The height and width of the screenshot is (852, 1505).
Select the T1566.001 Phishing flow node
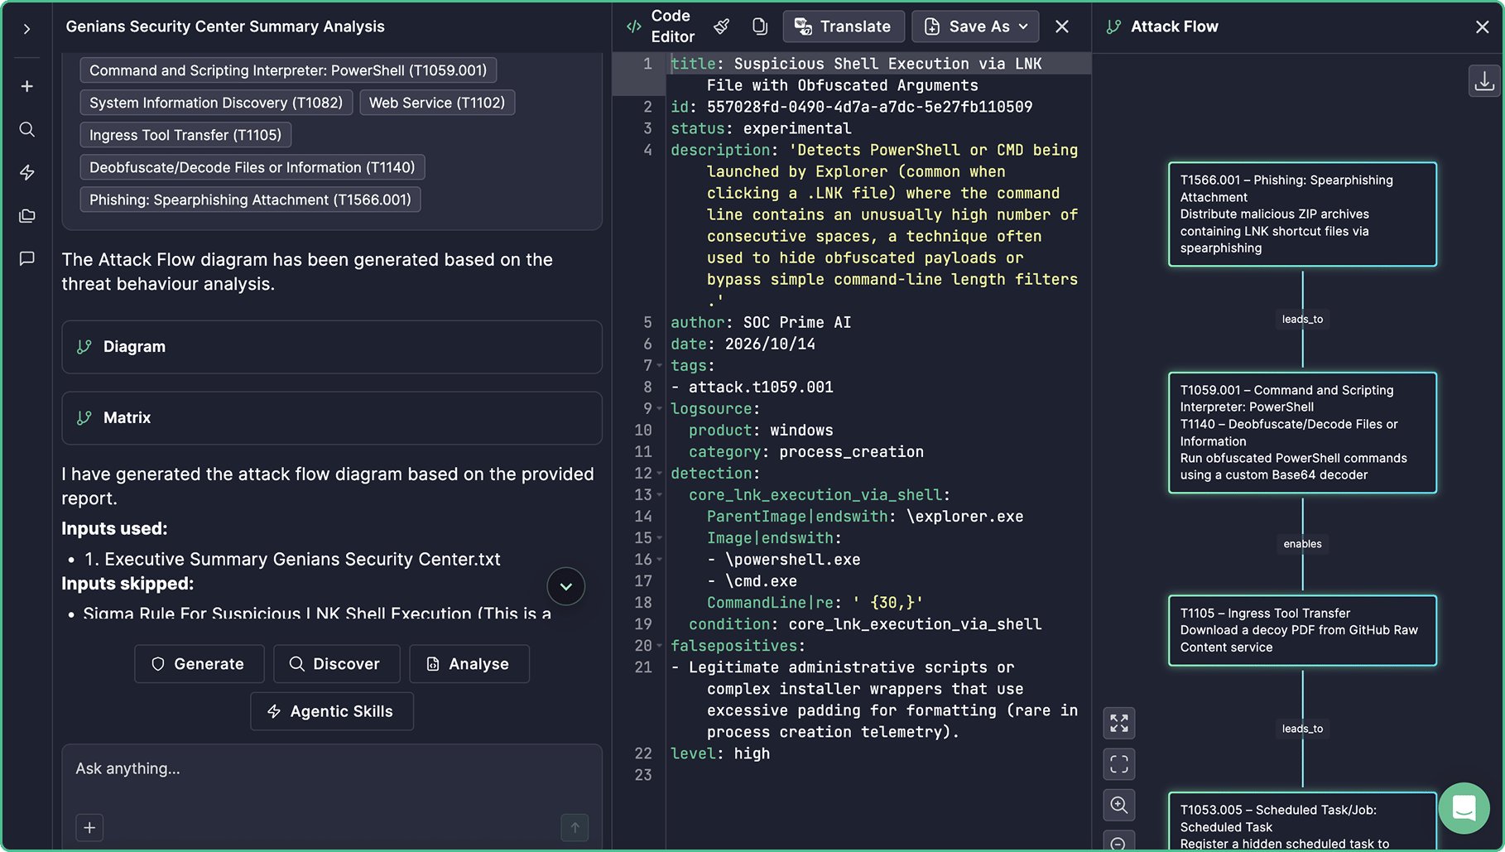[x=1302, y=214]
